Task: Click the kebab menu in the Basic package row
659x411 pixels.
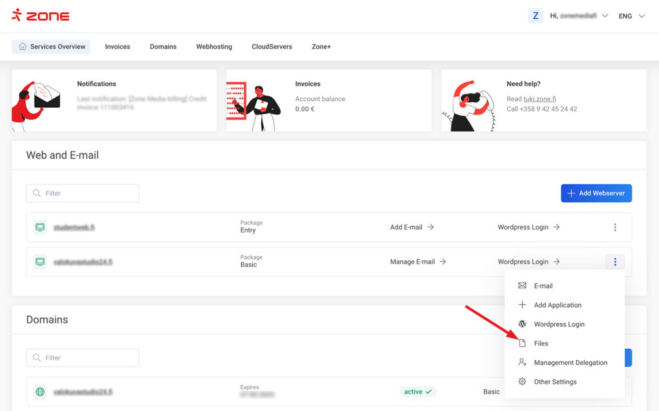Action: point(615,262)
